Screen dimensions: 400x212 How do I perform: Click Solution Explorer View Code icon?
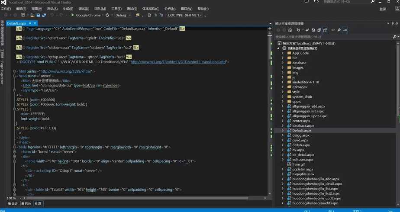click(333, 30)
